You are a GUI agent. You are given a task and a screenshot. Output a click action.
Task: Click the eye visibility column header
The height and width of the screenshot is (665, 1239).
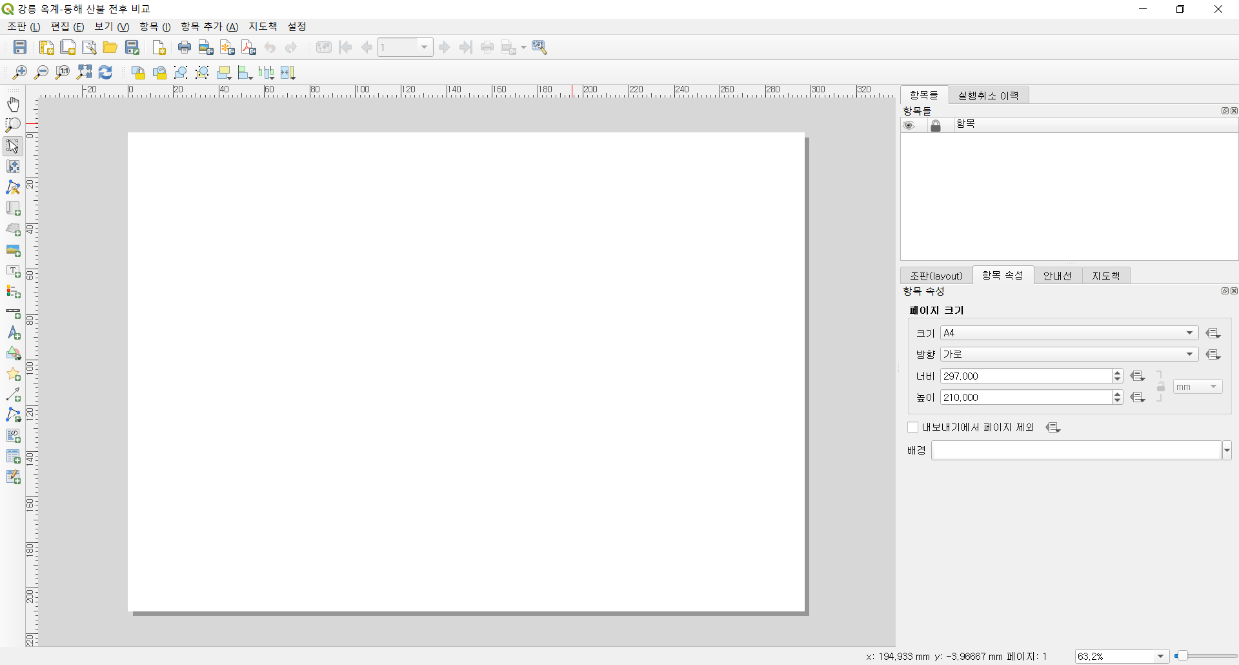tap(909, 125)
